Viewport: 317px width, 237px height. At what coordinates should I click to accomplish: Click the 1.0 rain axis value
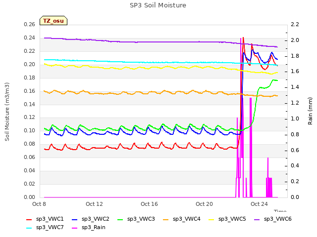point(295,118)
